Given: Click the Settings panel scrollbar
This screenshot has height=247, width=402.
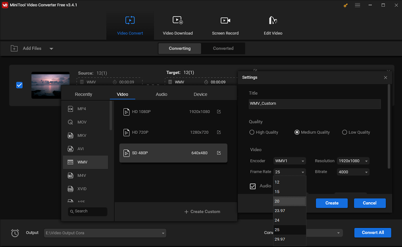Looking at the screenshot, I should click(x=389, y=126).
